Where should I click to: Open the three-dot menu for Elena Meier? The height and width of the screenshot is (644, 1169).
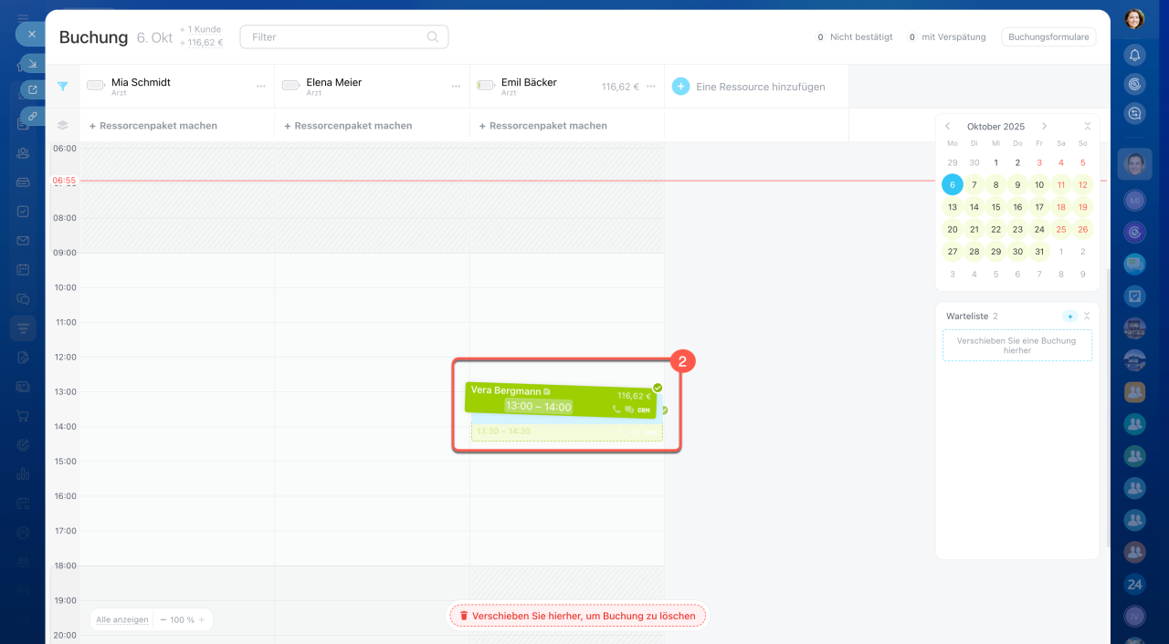(x=456, y=87)
